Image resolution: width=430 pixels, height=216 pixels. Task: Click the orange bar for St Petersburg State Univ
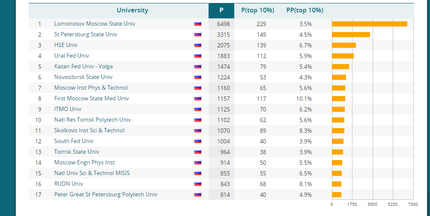point(351,35)
